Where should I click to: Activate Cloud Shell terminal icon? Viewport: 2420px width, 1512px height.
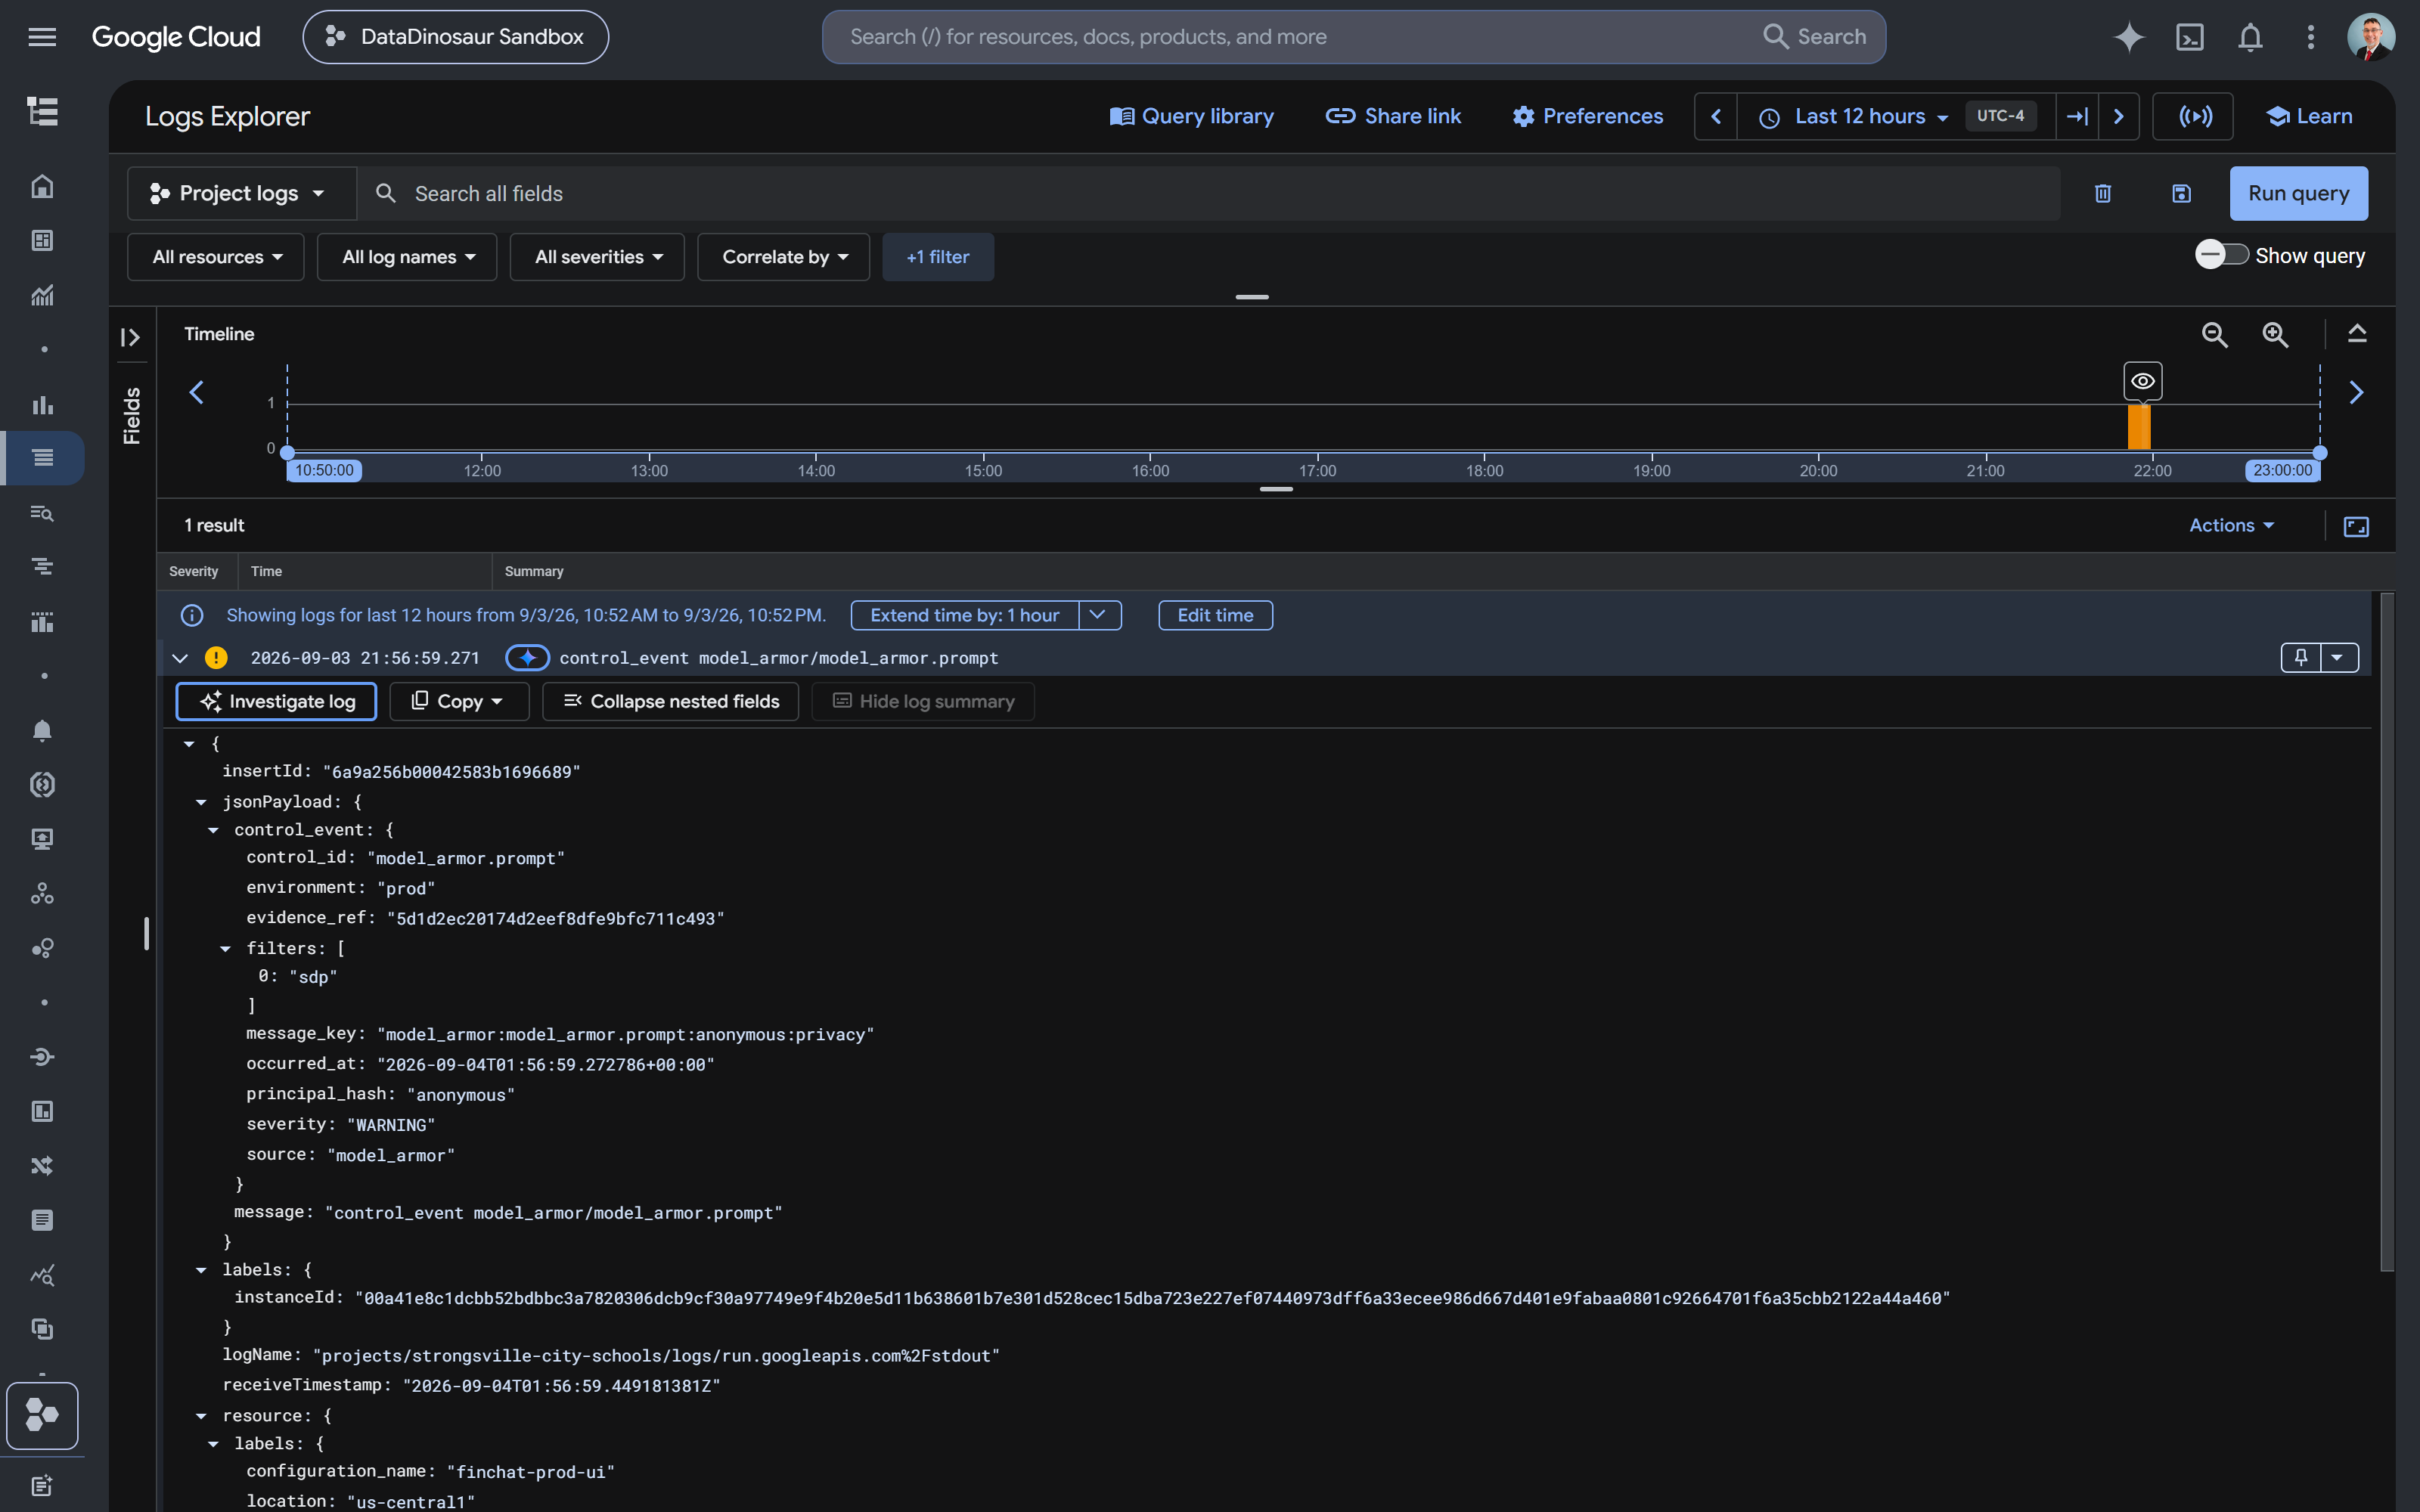pos(2190,37)
